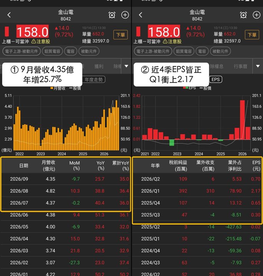Tap 單量 652.0 in right panel

coord(225,34)
